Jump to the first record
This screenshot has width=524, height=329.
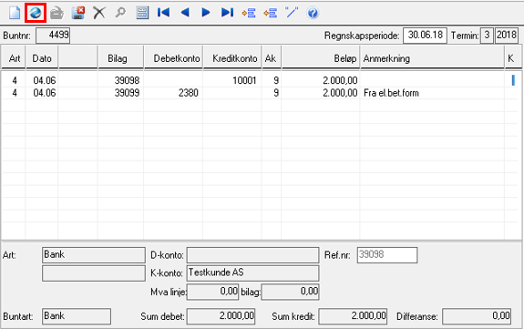pyautogui.click(x=163, y=13)
